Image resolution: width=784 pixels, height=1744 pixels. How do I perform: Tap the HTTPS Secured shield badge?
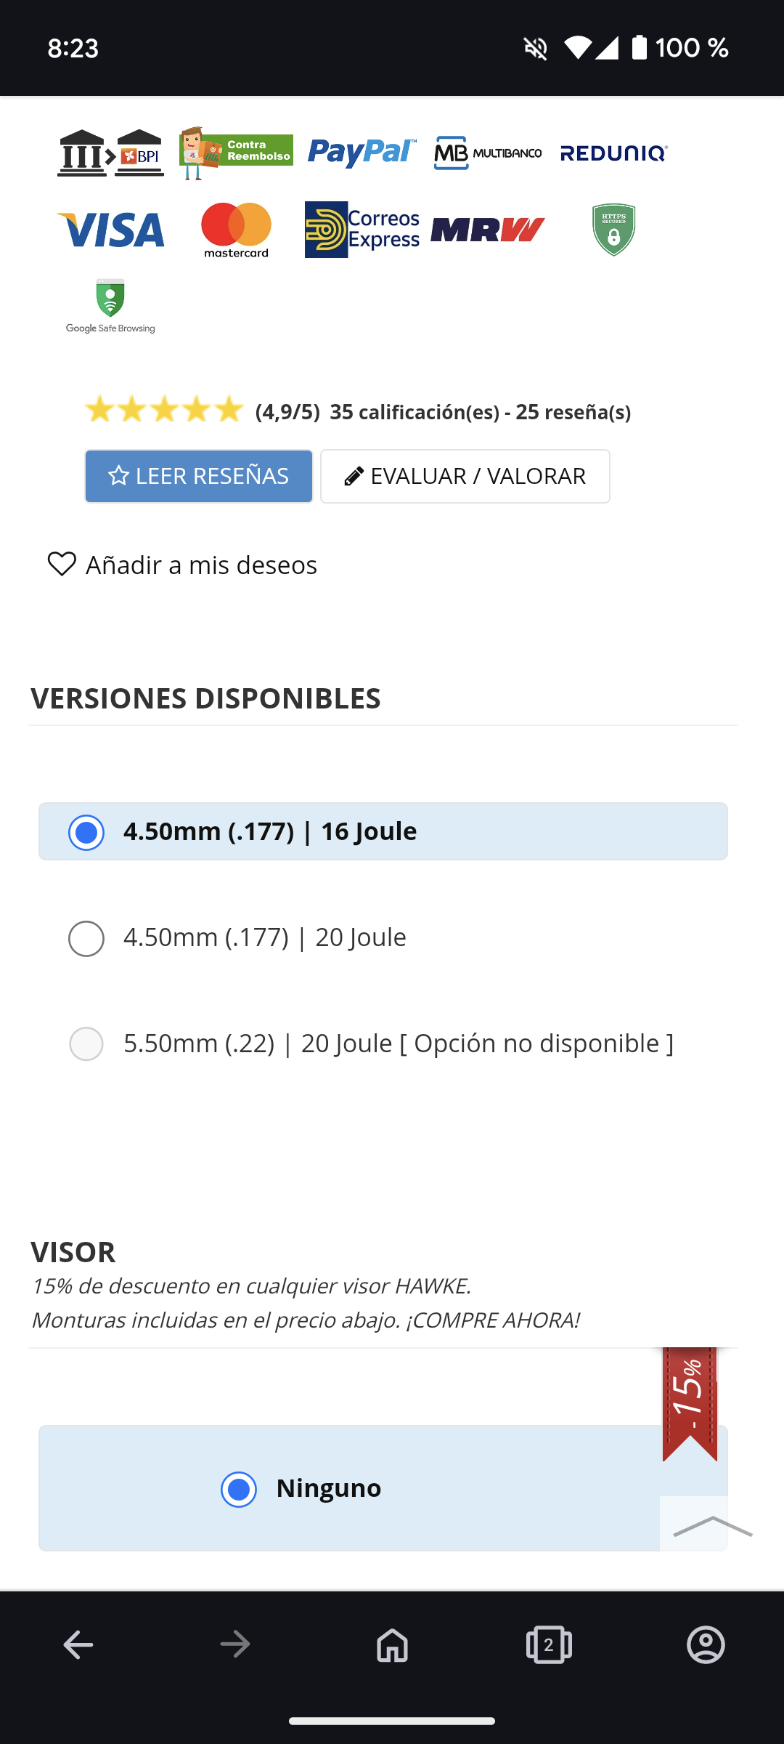613,230
